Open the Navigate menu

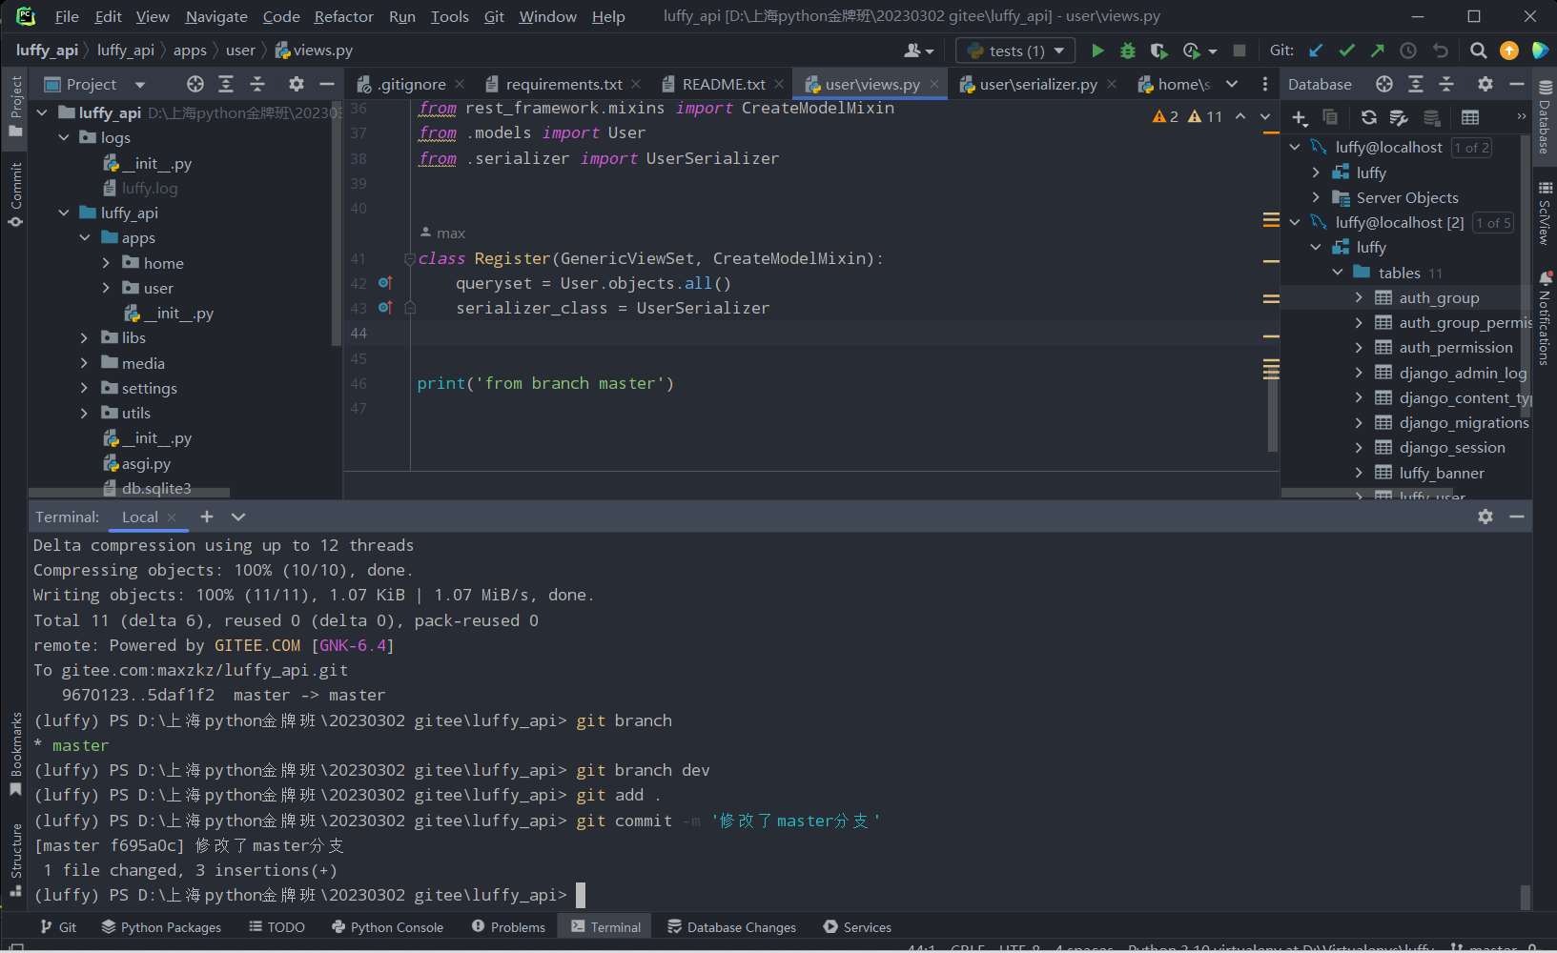click(x=216, y=16)
